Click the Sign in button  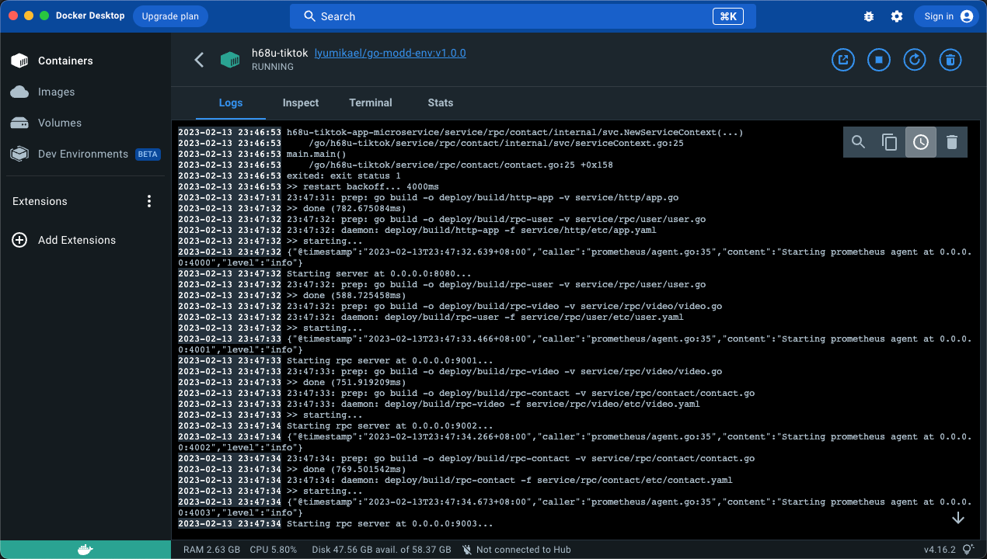coord(946,16)
